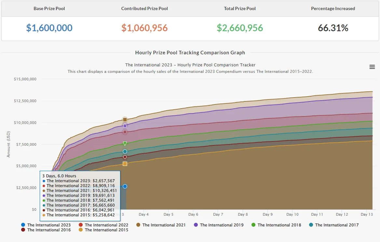This screenshot has height=242, width=380.
Task: Select the orange square marker for TI 2015
Action: (125, 164)
